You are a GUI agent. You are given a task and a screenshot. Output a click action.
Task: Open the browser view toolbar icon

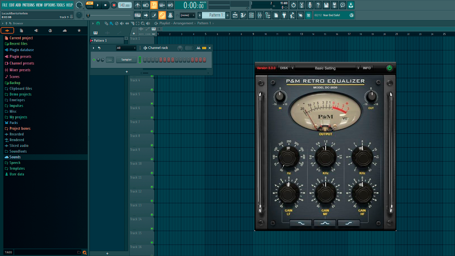click(267, 15)
